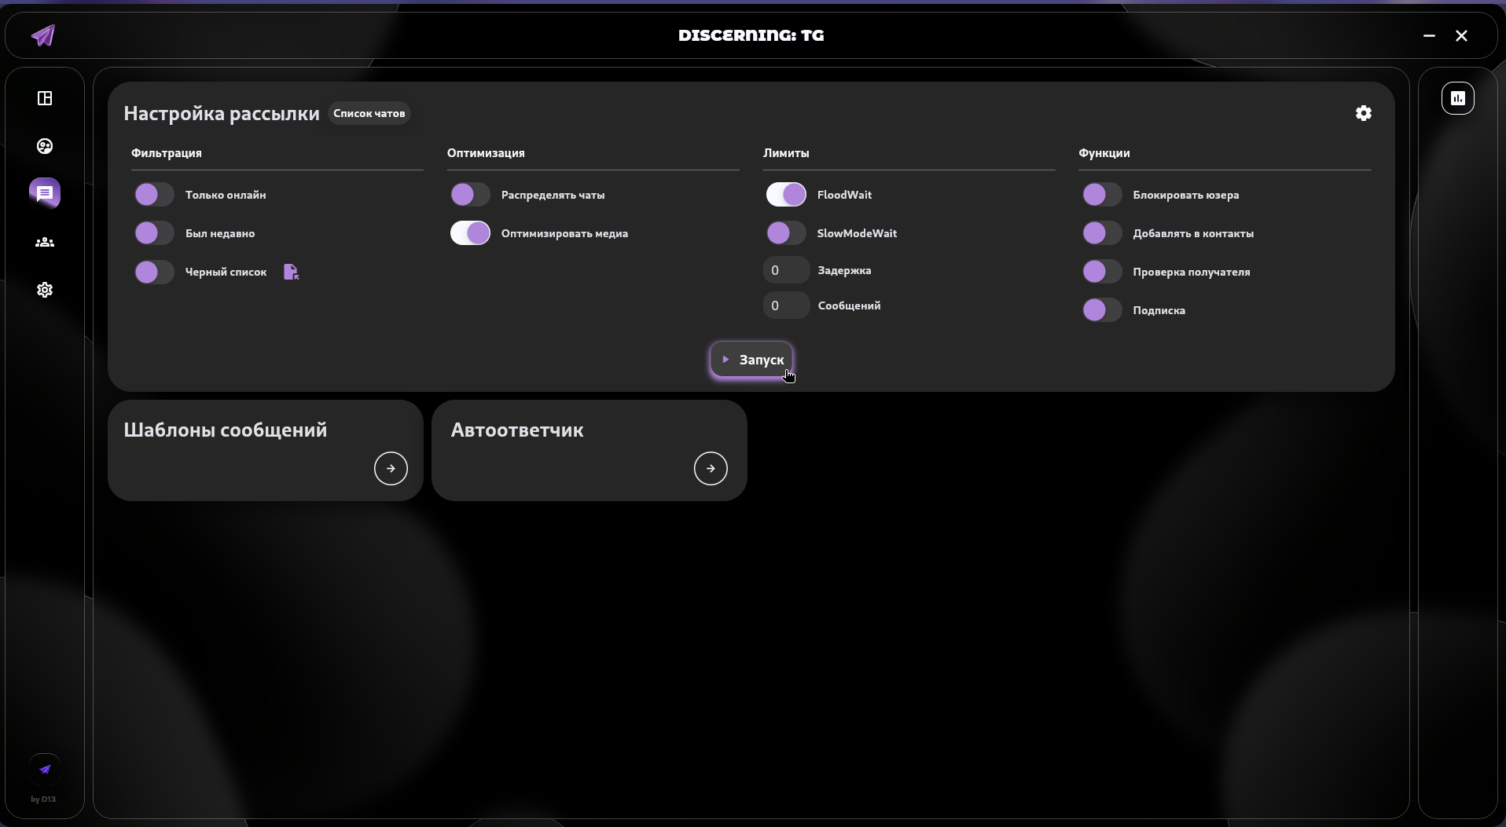Turn off 'Оптимизировать медиа' toggle
The height and width of the screenshot is (827, 1506).
point(470,233)
